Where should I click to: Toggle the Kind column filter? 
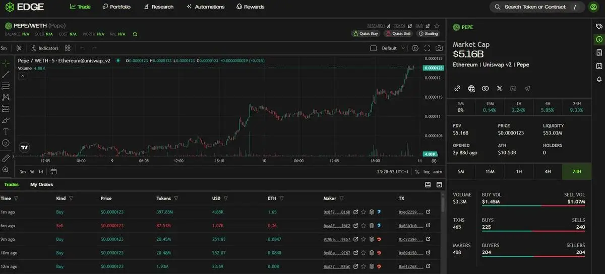(x=71, y=198)
